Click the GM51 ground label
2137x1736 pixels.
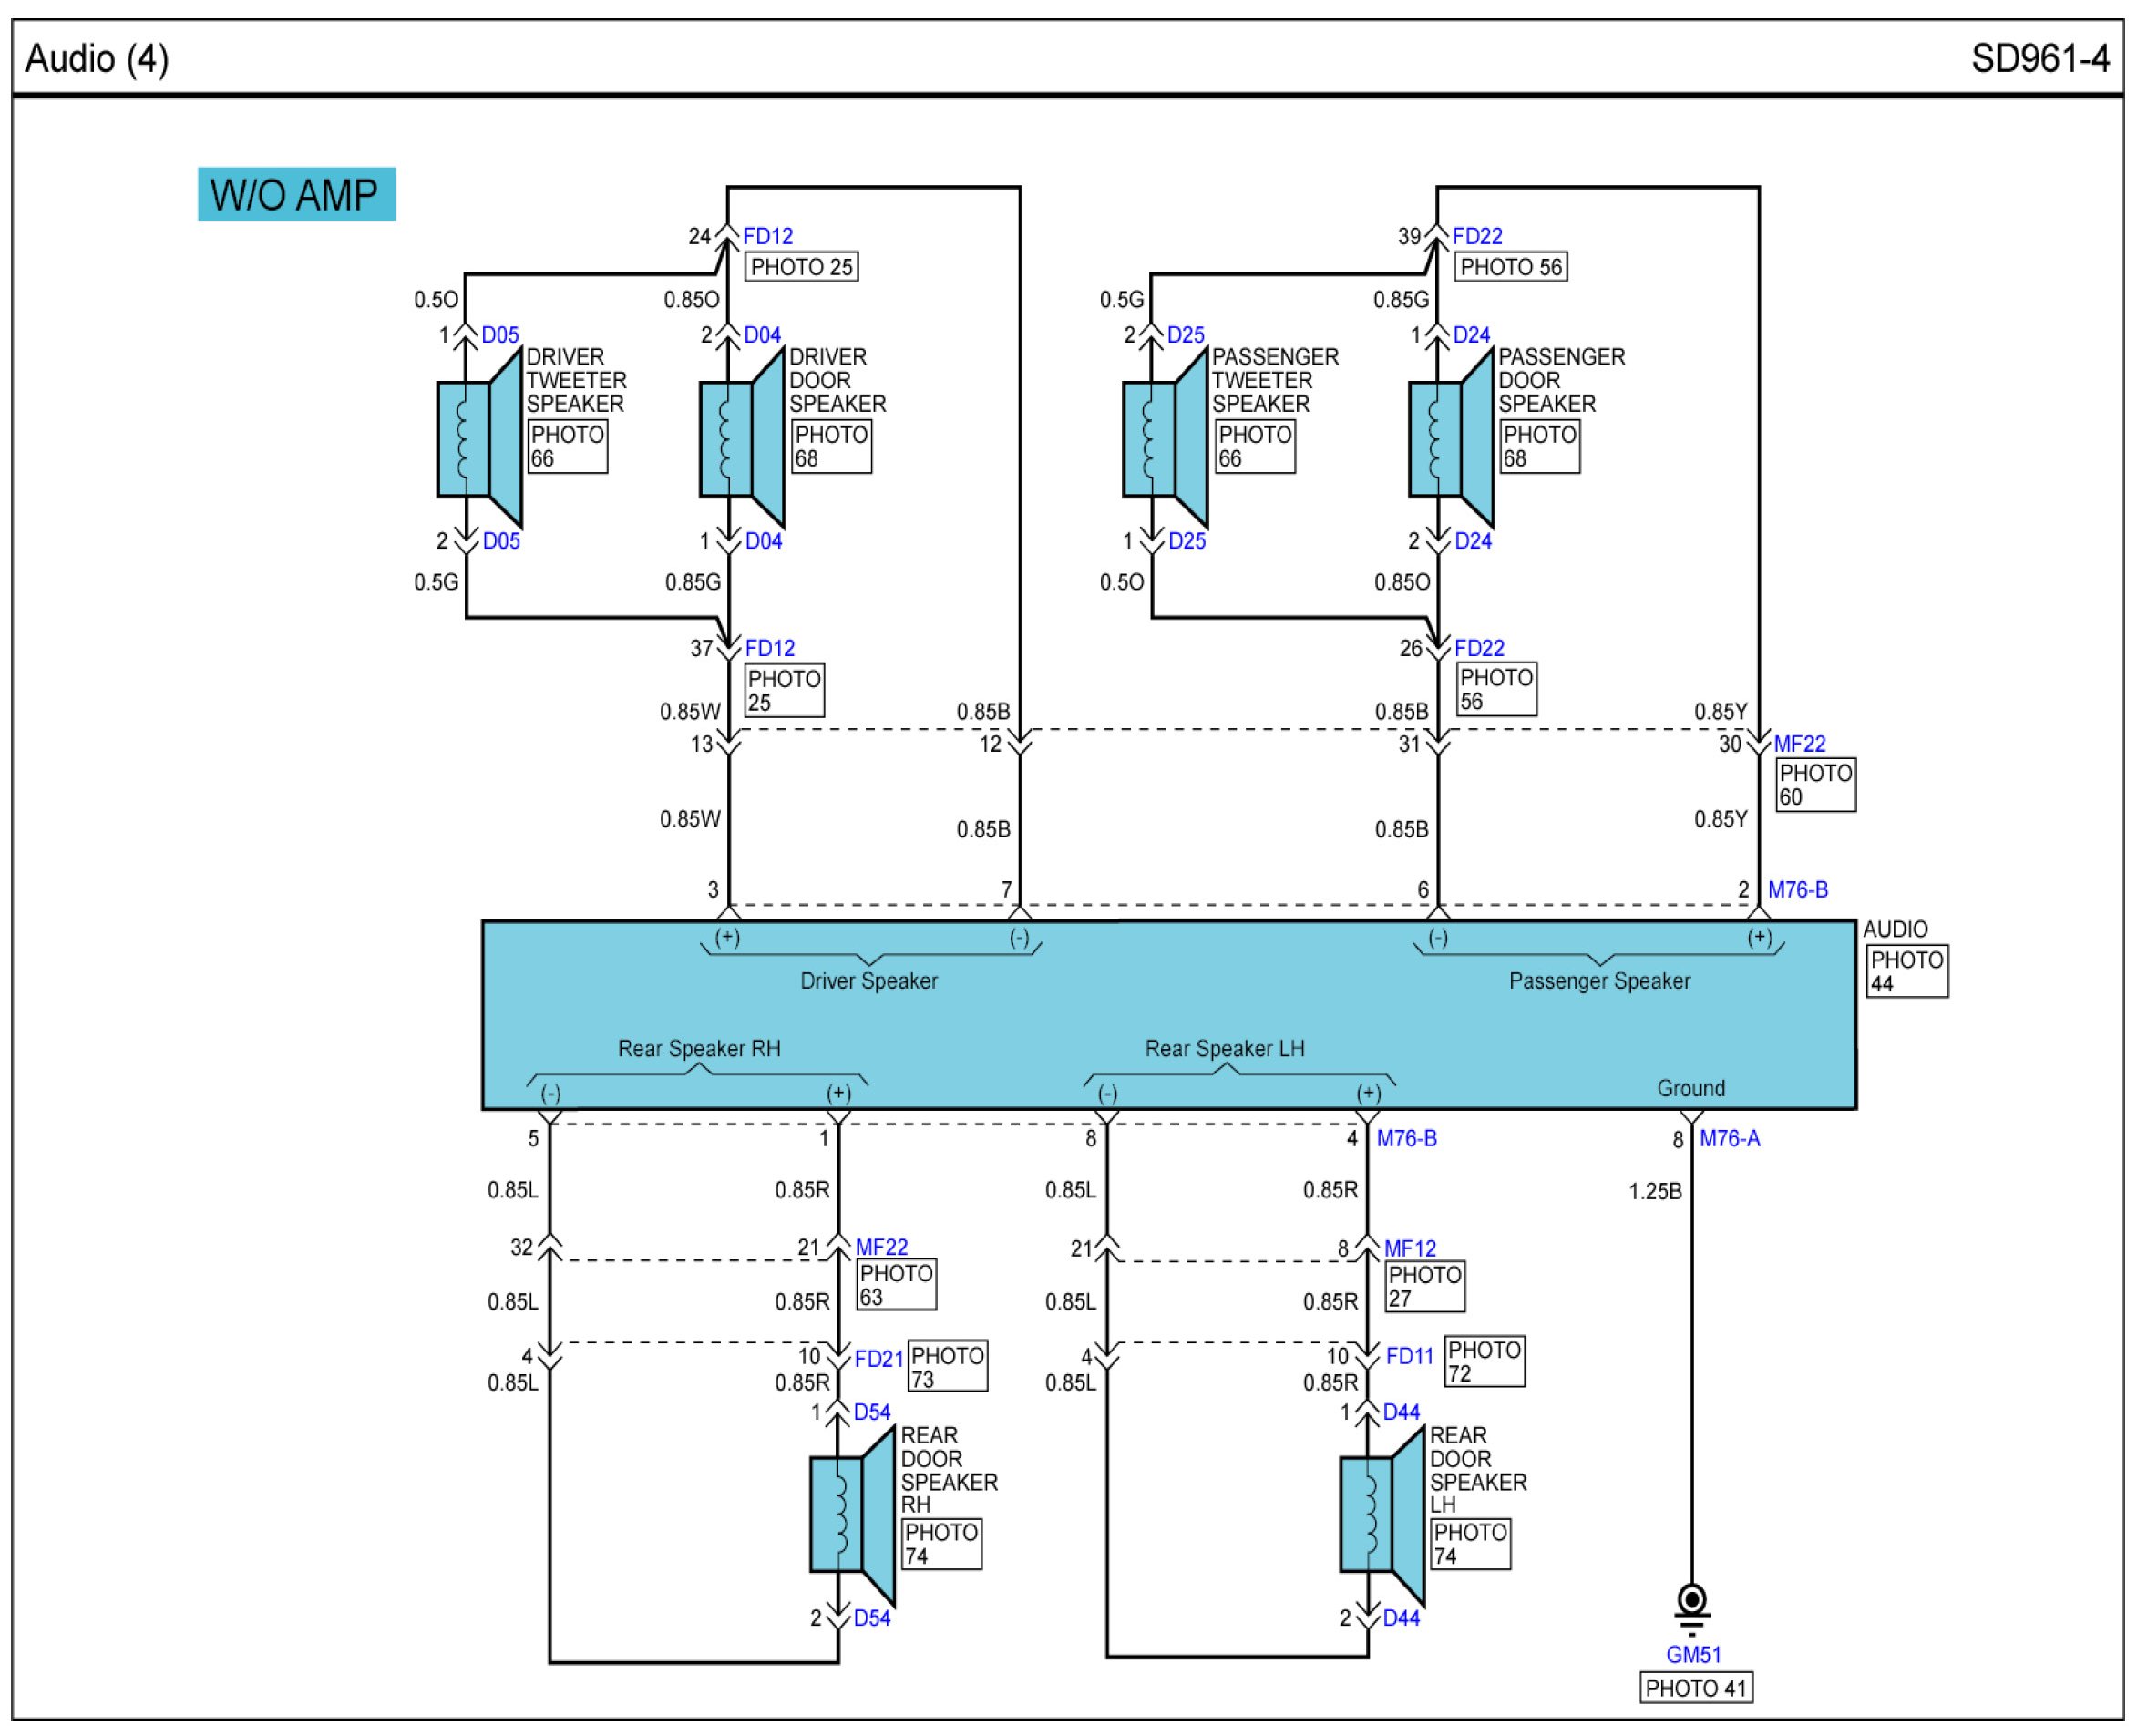click(1693, 1655)
